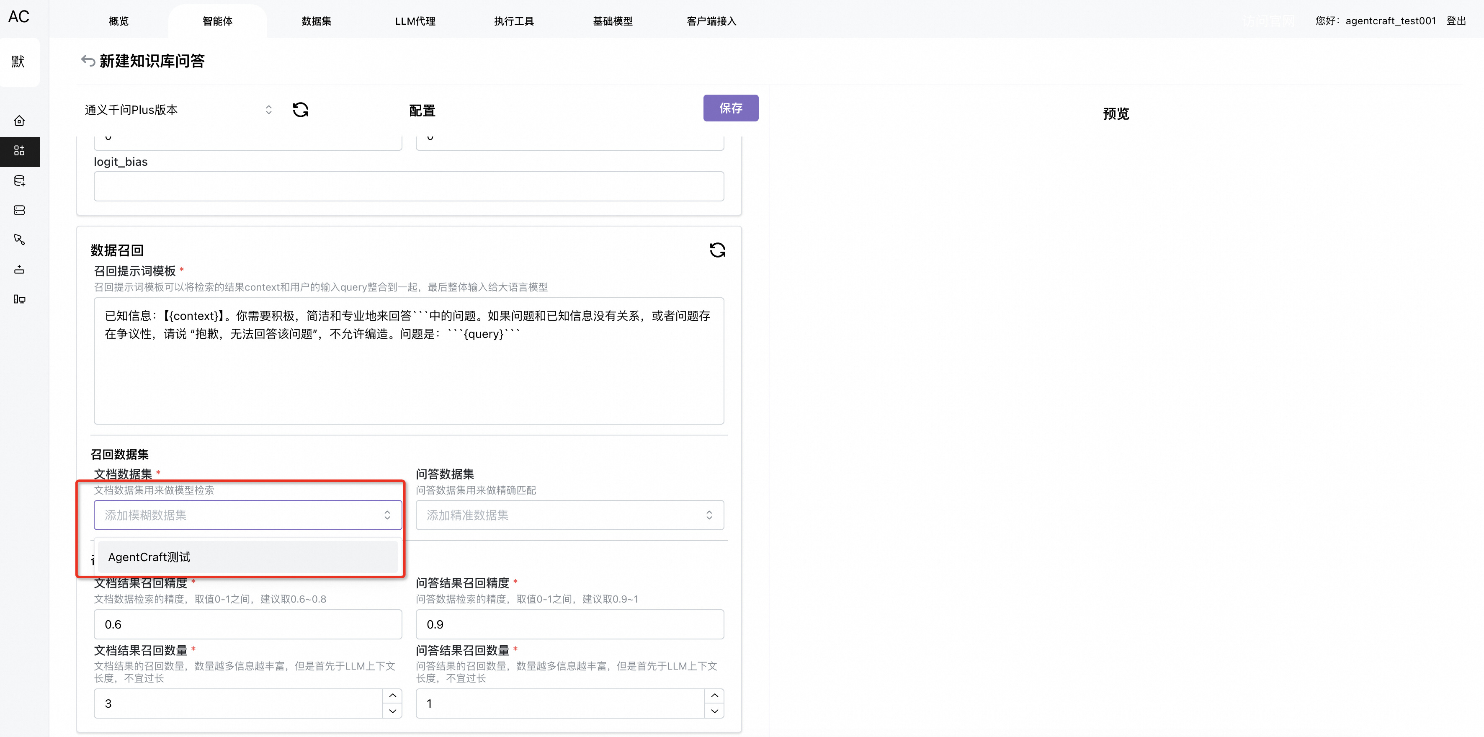Decrease the 文档结果召回数量 value
This screenshot has height=737, width=1484.
392,711
